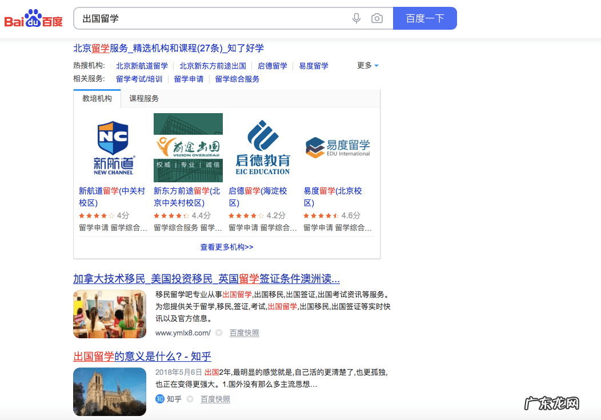601x420 pixels.
Task: Click the classroom thumbnail of the migration result
Action: pyautogui.click(x=109, y=314)
